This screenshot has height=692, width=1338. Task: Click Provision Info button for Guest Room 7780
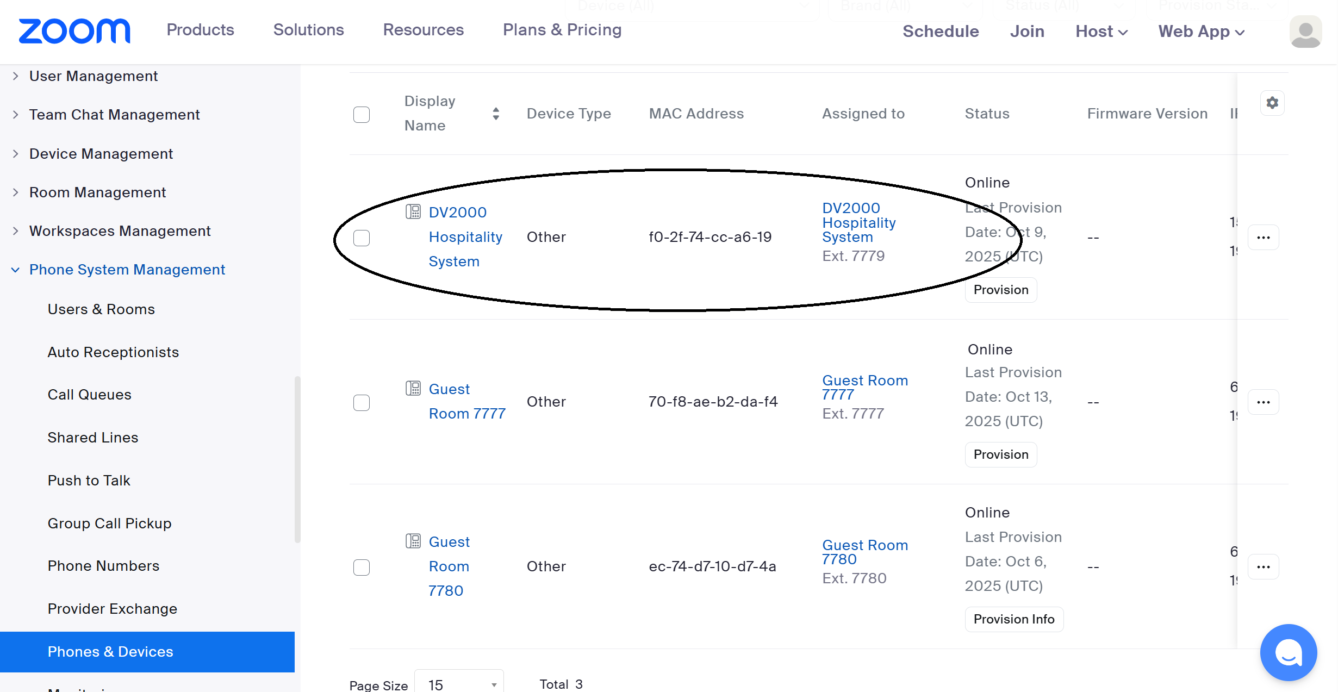(x=1013, y=619)
